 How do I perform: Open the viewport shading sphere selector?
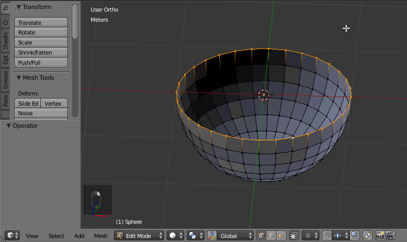(175, 235)
